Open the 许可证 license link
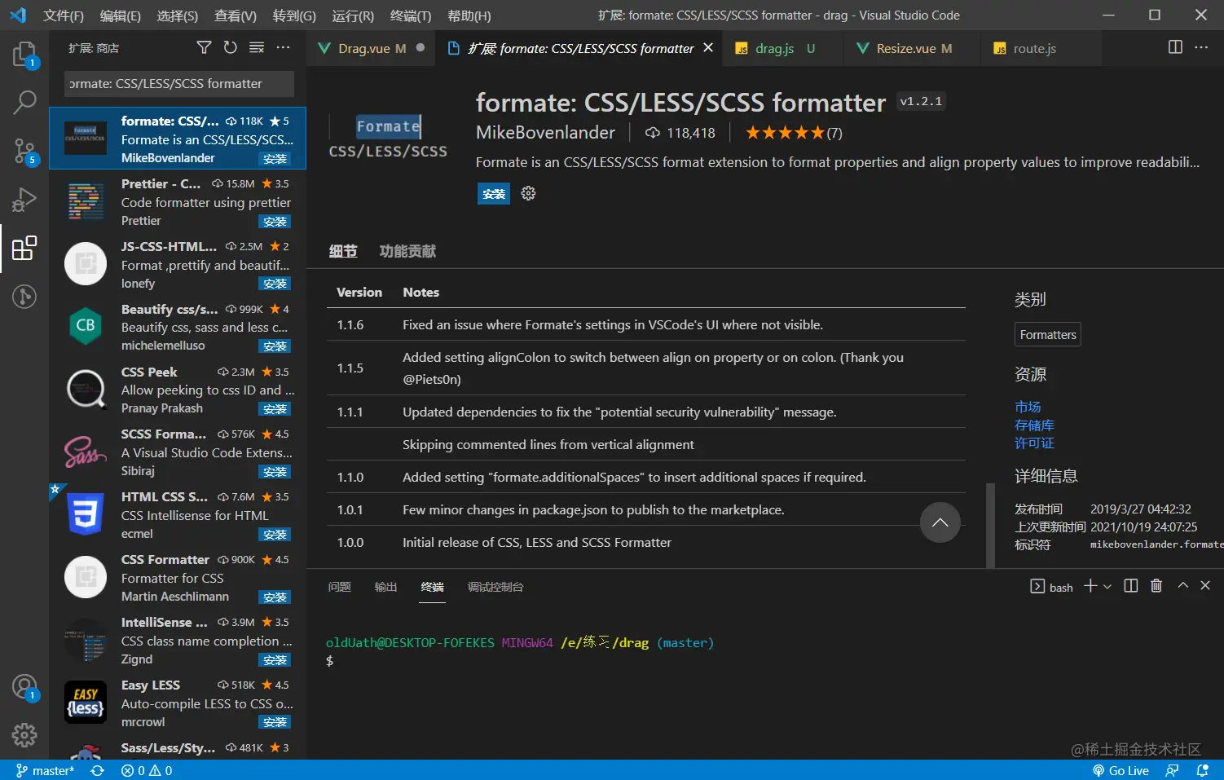The width and height of the screenshot is (1224, 780). pos(1034,443)
